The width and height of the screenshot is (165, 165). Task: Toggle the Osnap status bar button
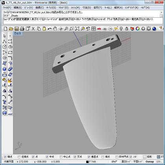pyautogui.click(x=149, y=161)
